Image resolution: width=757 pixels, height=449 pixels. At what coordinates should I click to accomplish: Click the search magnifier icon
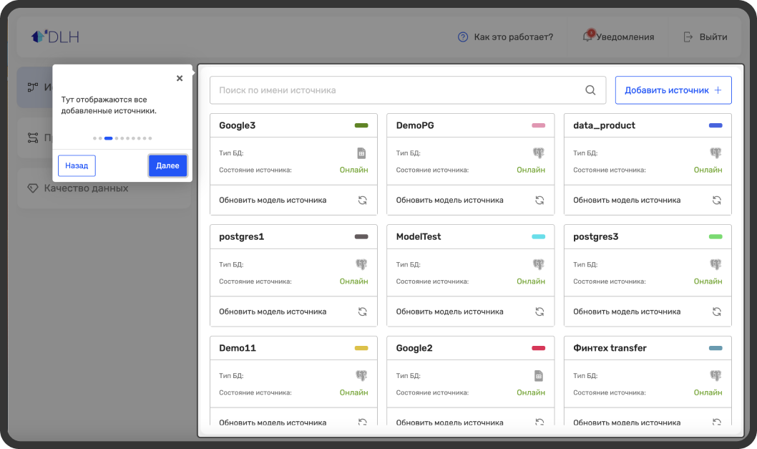click(590, 90)
